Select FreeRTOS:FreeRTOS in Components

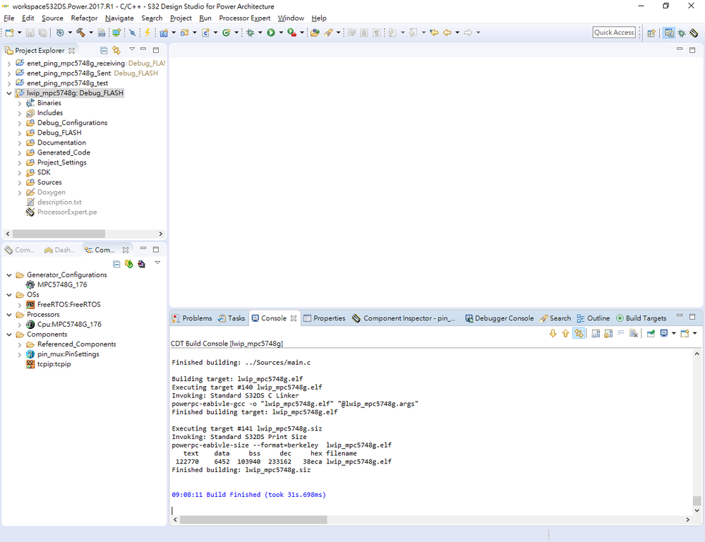click(x=64, y=304)
